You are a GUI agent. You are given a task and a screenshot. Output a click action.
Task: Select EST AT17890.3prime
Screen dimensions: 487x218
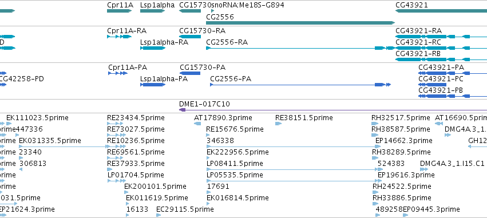223,118
